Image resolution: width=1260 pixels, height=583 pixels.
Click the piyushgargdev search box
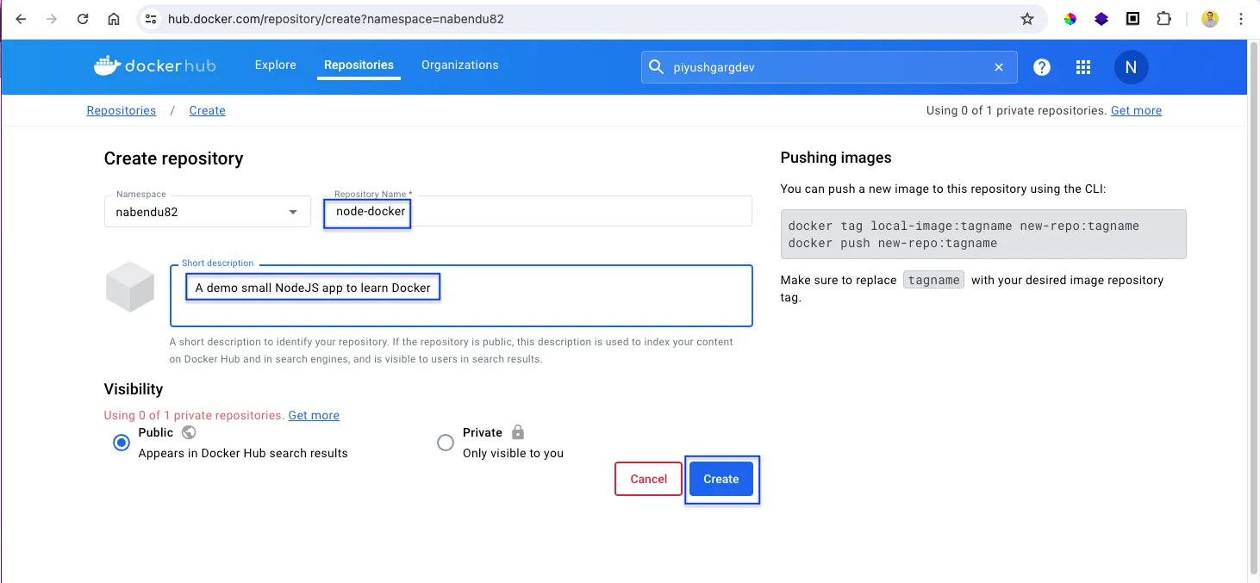coord(829,67)
